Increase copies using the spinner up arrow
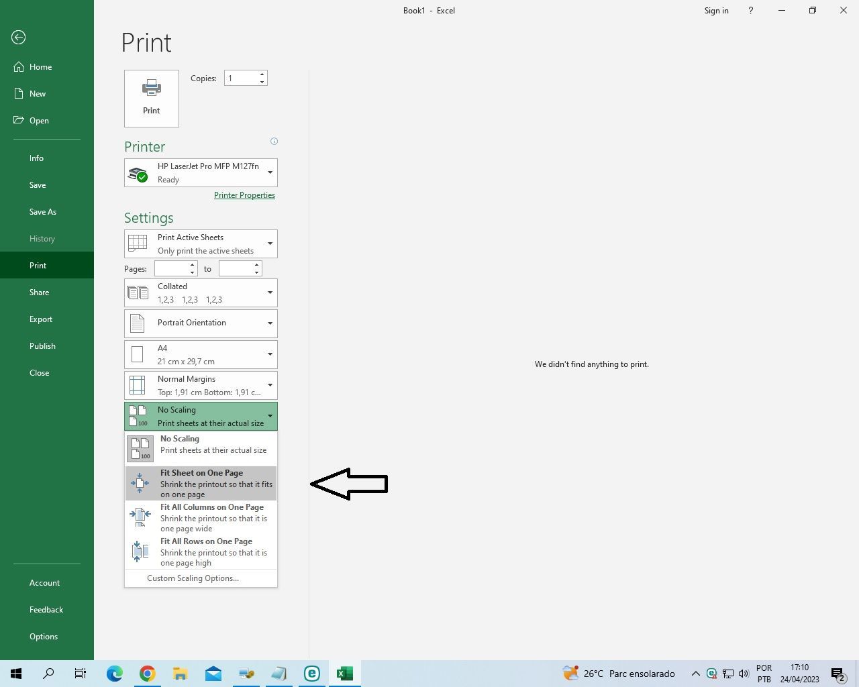Image resolution: width=859 pixels, height=687 pixels. click(262, 74)
